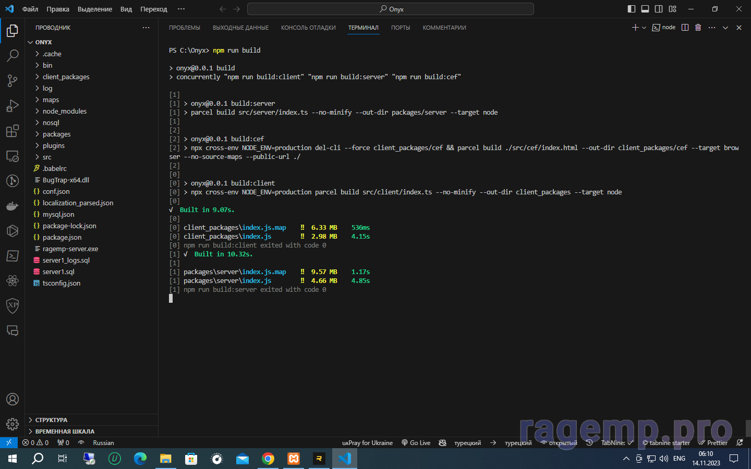Open the Правка menu

pyautogui.click(x=57, y=9)
